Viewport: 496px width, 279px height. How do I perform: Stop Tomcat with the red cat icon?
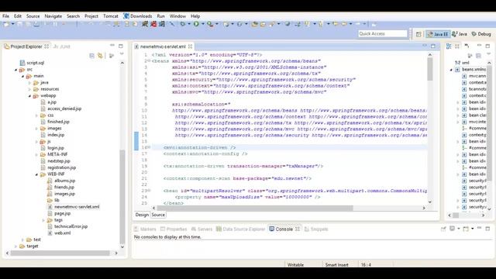(x=153, y=24)
